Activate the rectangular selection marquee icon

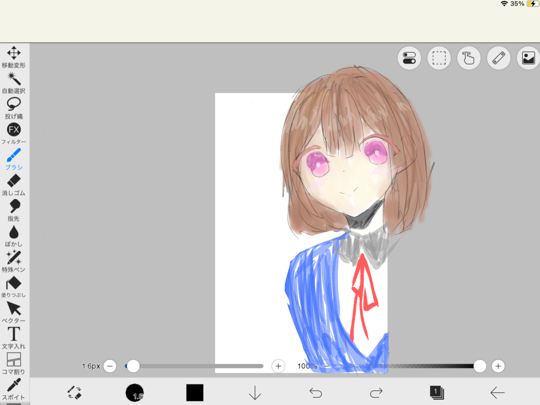(x=438, y=58)
